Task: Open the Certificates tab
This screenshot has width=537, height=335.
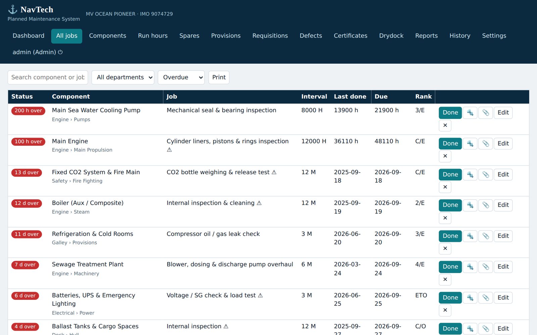Action: click(x=350, y=36)
